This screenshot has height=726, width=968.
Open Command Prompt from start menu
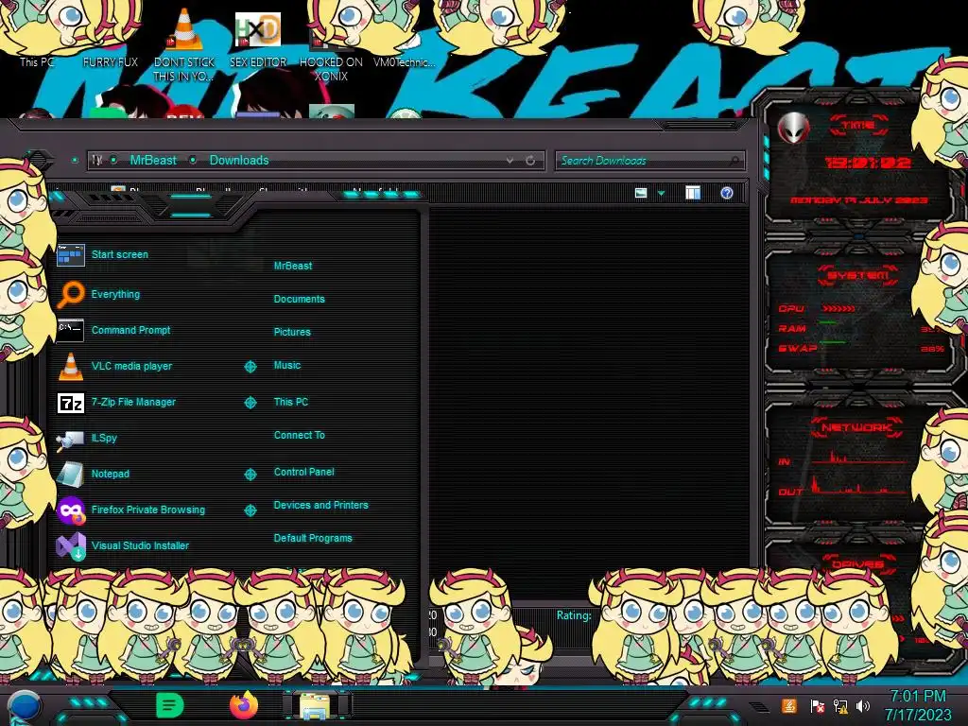coord(130,330)
